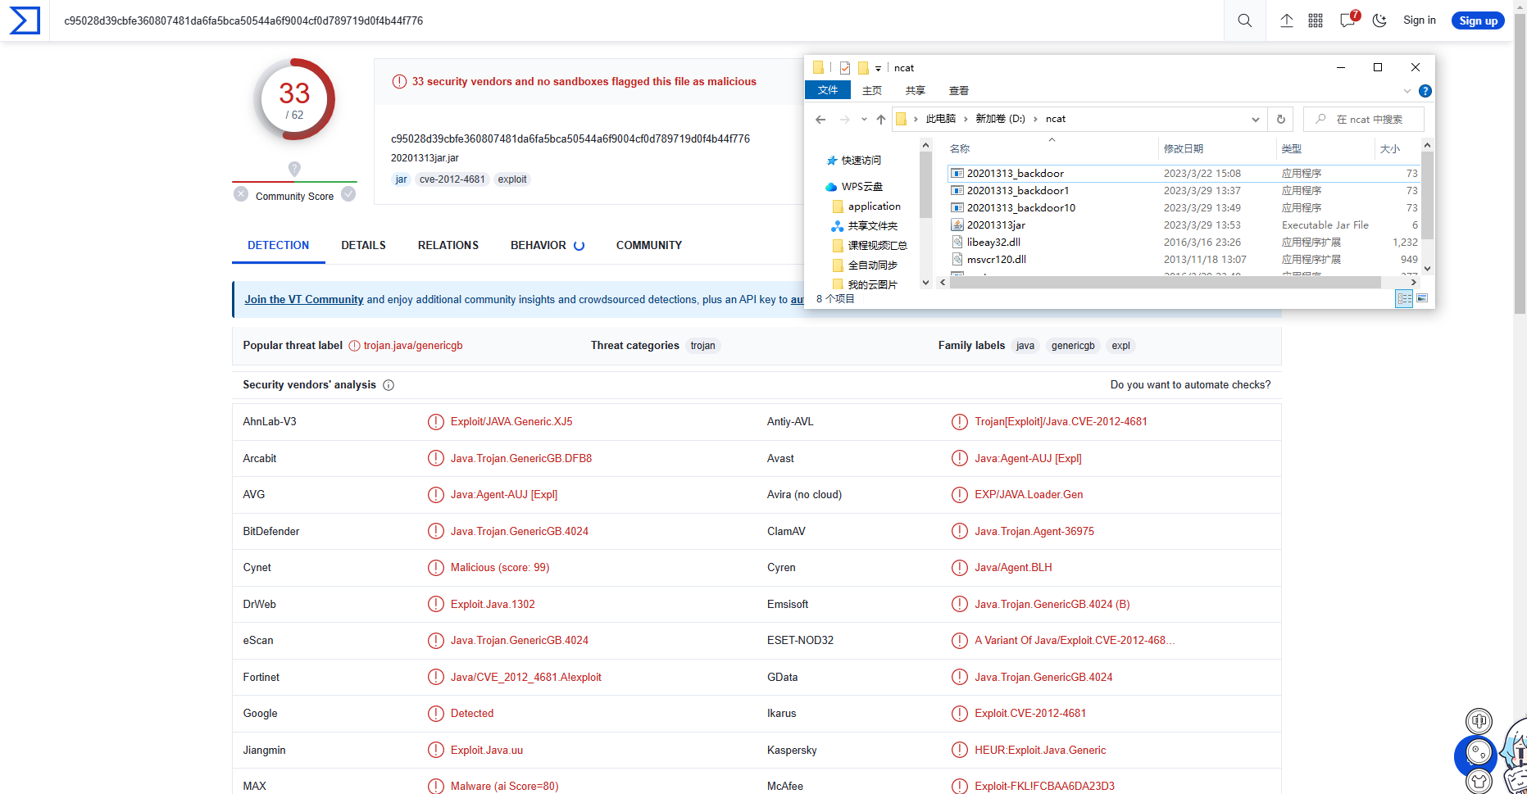This screenshot has width=1527, height=794.
Task: Click the info icon beside Security vendors' analysis
Action: (x=389, y=385)
